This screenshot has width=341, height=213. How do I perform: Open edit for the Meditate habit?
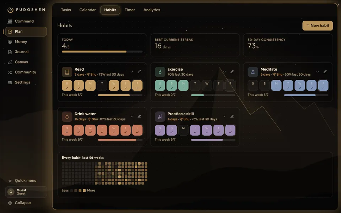[325, 72]
